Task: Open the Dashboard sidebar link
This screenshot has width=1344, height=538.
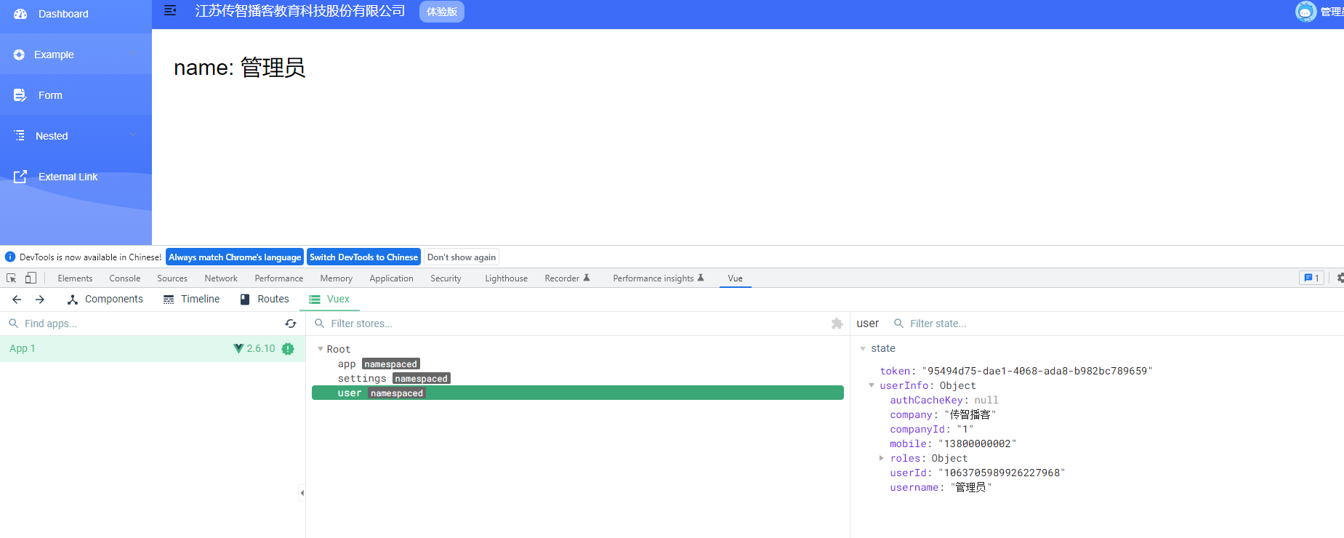Action: (76, 14)
